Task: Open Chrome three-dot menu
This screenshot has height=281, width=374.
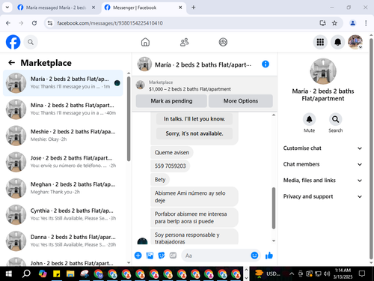Action: (366, 23)
